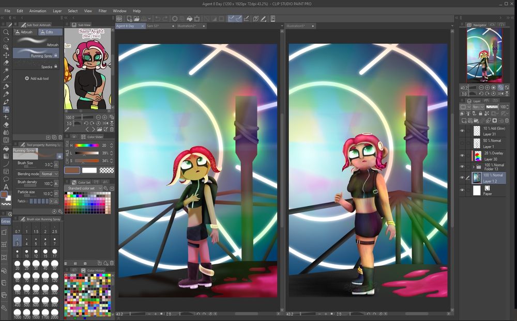Open the Blending mode dropdown
This screenshot has width=517, height=321.
point(50,174)
